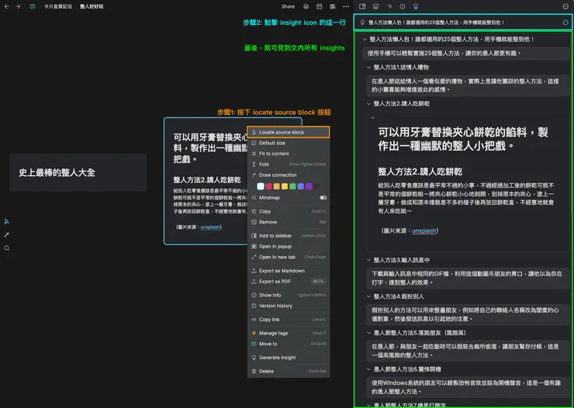Viewport: 574px width, 408px height.
Task: Follow unsplash link in sidebar source block
Action: pyautogui.click(x=424, y=231)
